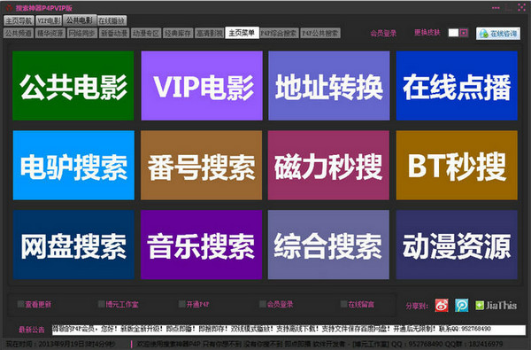Open the title bar three-dots menu

pos(496,7)
